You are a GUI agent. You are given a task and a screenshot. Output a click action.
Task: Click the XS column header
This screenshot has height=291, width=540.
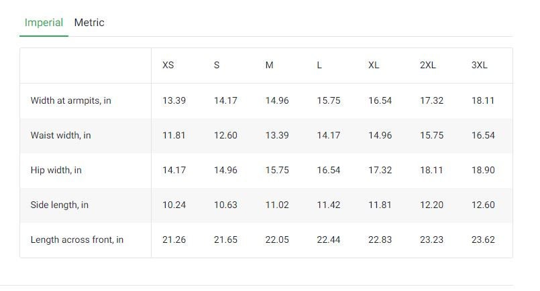click(168, 66)
